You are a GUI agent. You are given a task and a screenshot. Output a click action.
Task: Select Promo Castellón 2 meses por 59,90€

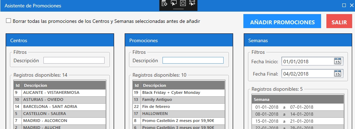click(x=179, y=121)
